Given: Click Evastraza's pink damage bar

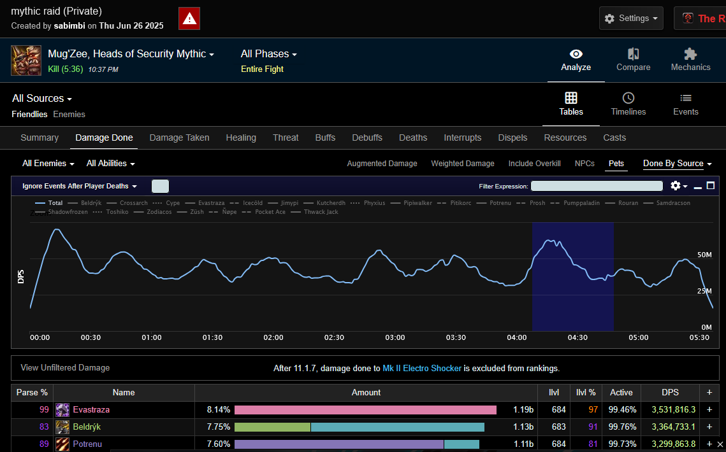Looking at the screenshot, I should (x=365, y=410).
